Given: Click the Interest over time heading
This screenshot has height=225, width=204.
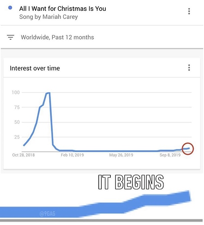Looking at the screenshot, I should (35, 68).
